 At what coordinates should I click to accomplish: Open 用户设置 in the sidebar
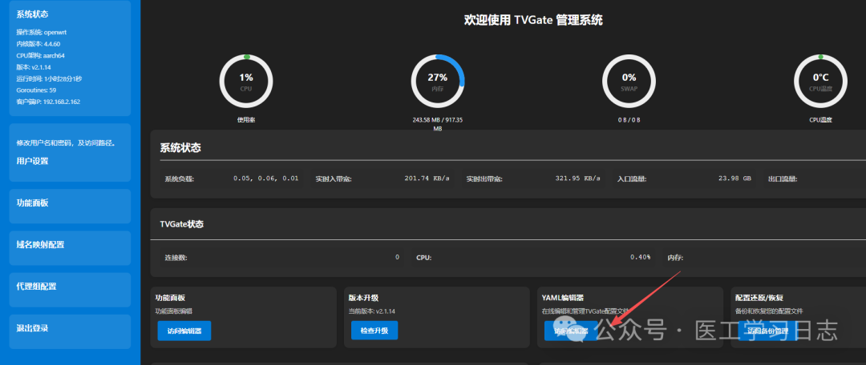[x=33, y=161]
